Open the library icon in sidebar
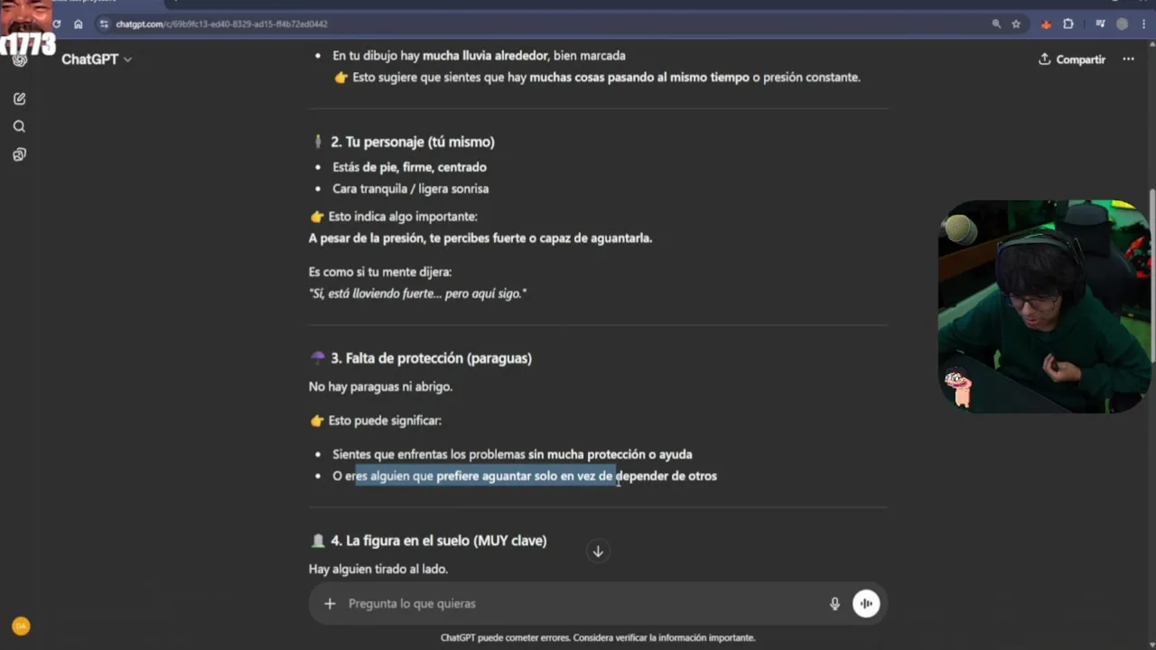Viewport: 1156px width, 650px height. coord(19,154)
